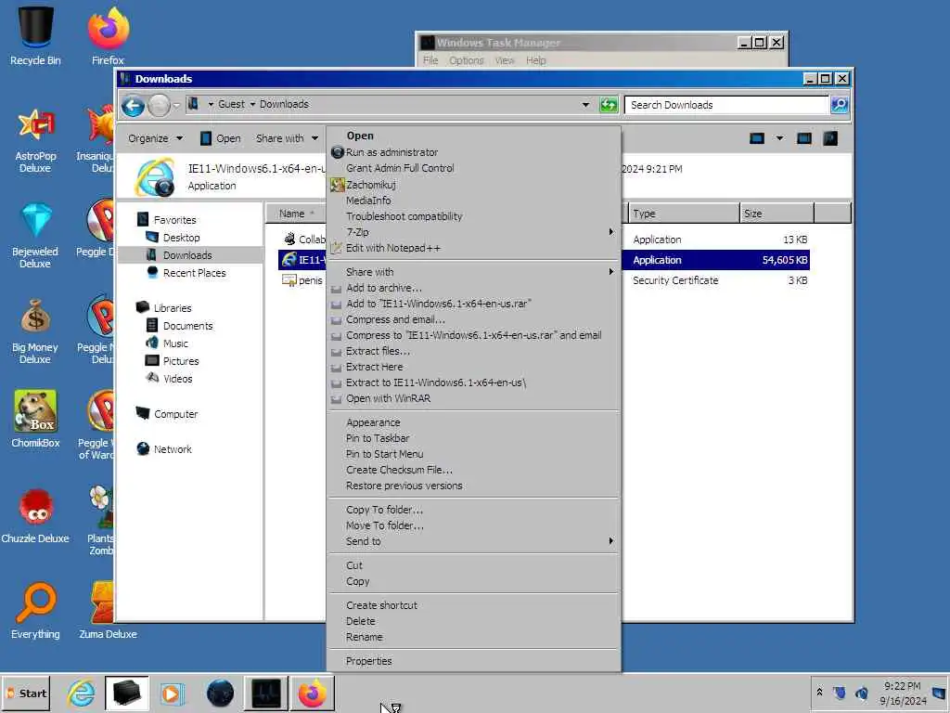
Task: Launch Firefox from the desktop icon
Action: tap(108, 35)
